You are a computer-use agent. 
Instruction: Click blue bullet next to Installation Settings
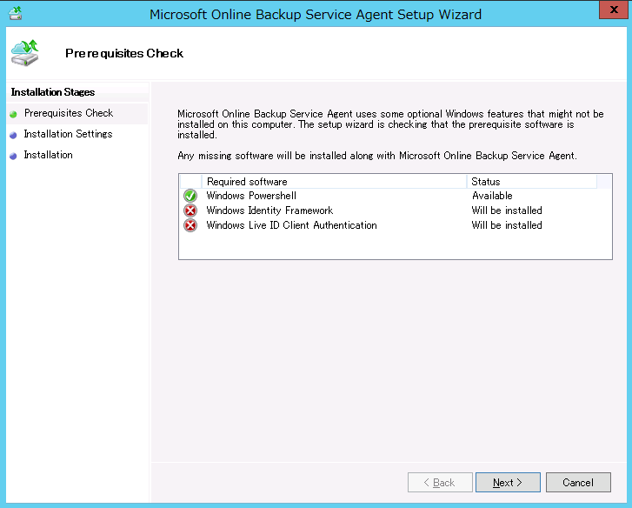pos(13,135)
